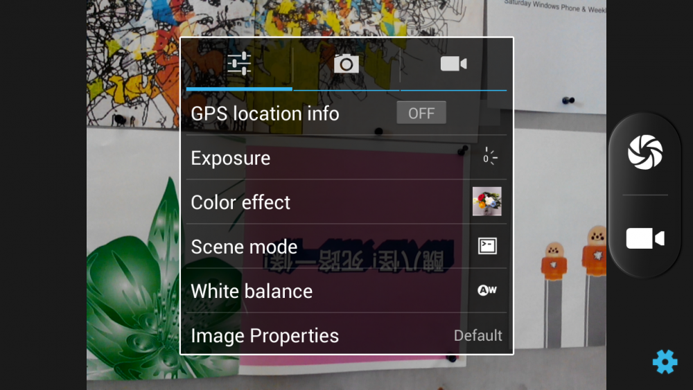This screenshot has width=693, height=390.
Task: Tap the GPS location info label
Action: coord(265,114)
